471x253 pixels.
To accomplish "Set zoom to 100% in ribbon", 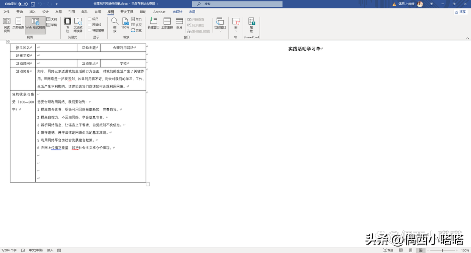I will (x=125, y=23).
